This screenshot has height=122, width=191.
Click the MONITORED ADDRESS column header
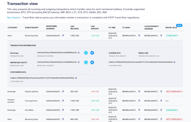[x=52, y=27]
